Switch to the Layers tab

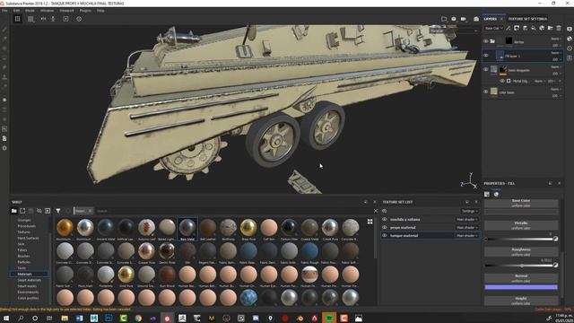pyautogui.click(x=491, y=19)
